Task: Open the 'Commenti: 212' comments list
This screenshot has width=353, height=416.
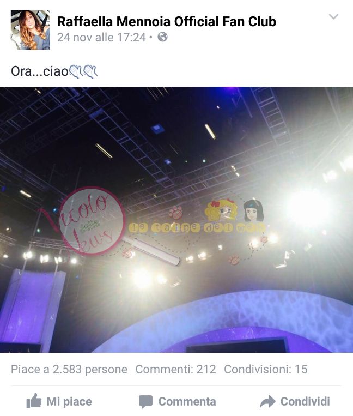Action: [x=176, y=369]
